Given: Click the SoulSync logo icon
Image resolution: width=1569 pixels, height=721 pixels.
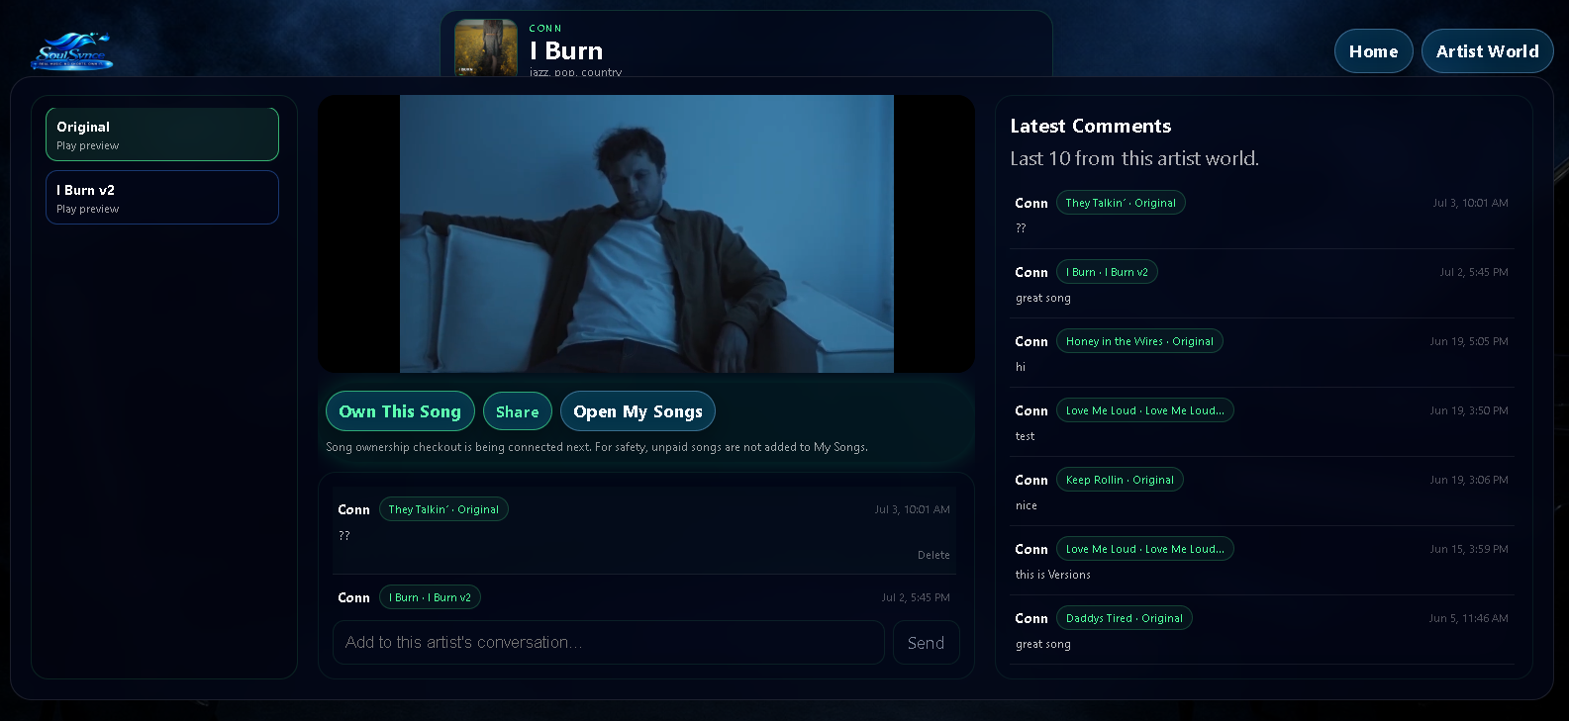Looking at the screenshot, I should click(72, 51).
